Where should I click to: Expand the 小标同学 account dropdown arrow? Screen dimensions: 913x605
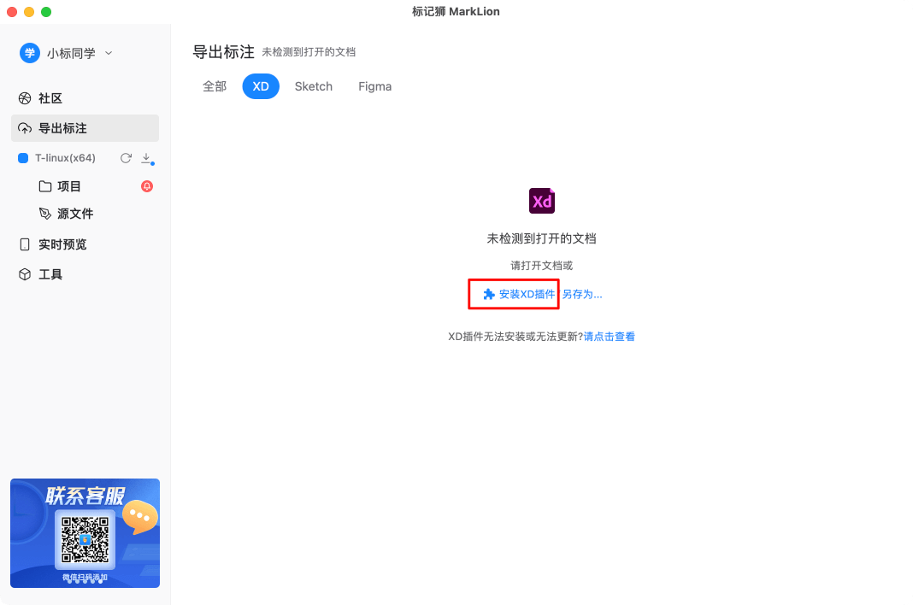click(109, 53)
